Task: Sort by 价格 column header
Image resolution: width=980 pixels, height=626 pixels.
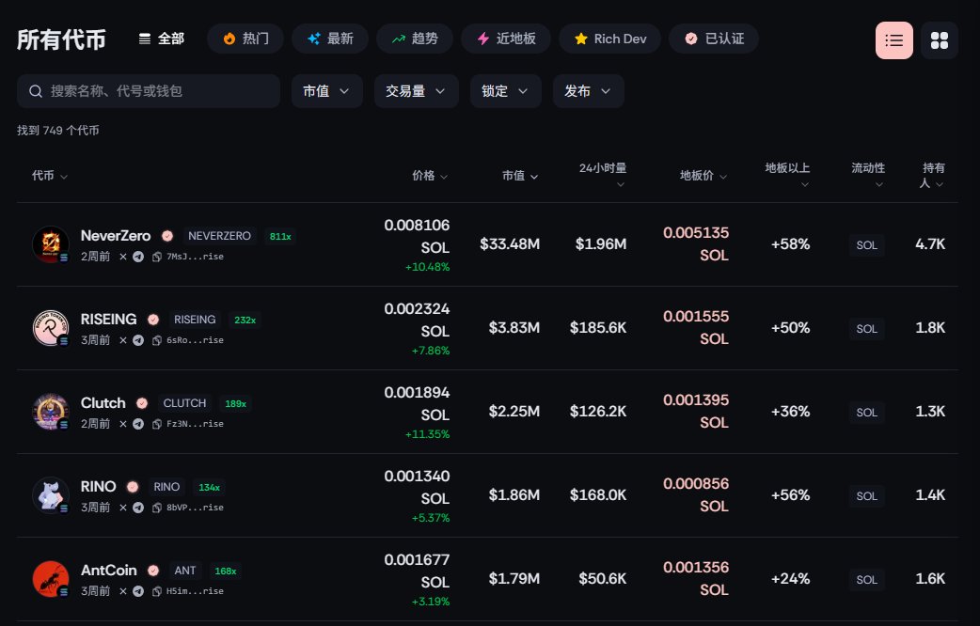Action: (x=430, y=176)
